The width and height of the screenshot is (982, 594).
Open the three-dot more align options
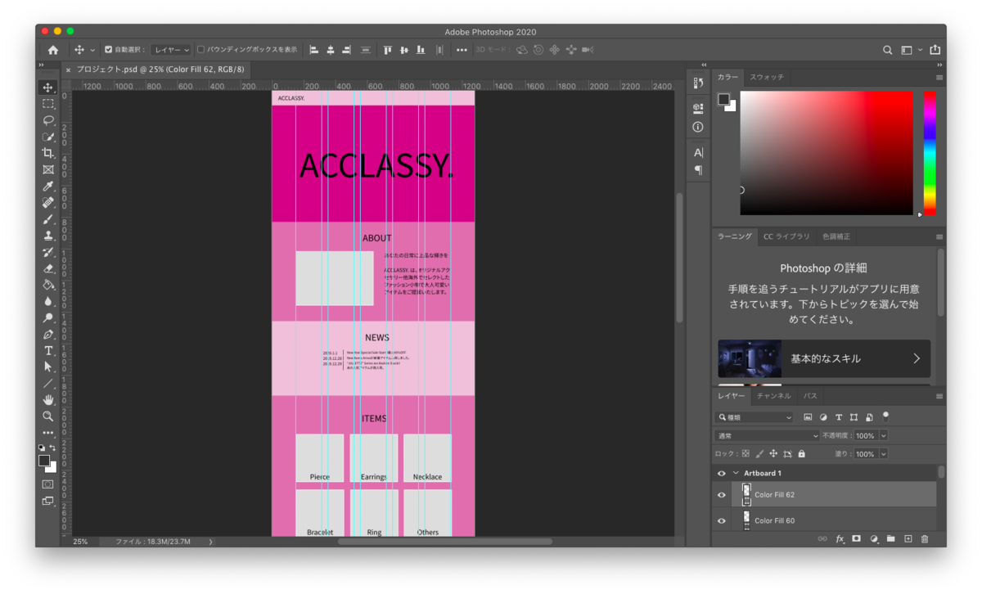click(x=462, y=50)
